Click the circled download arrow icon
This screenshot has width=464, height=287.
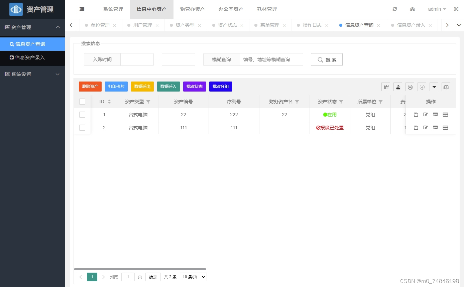(422, 87)
